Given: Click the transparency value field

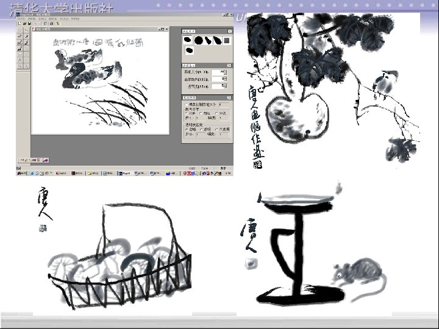Looking at the screenshot, I should [218, 86].
